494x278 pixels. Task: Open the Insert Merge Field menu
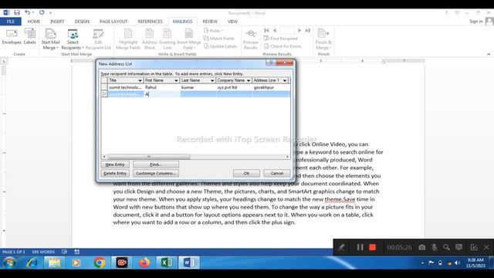[x=189, y=39]
